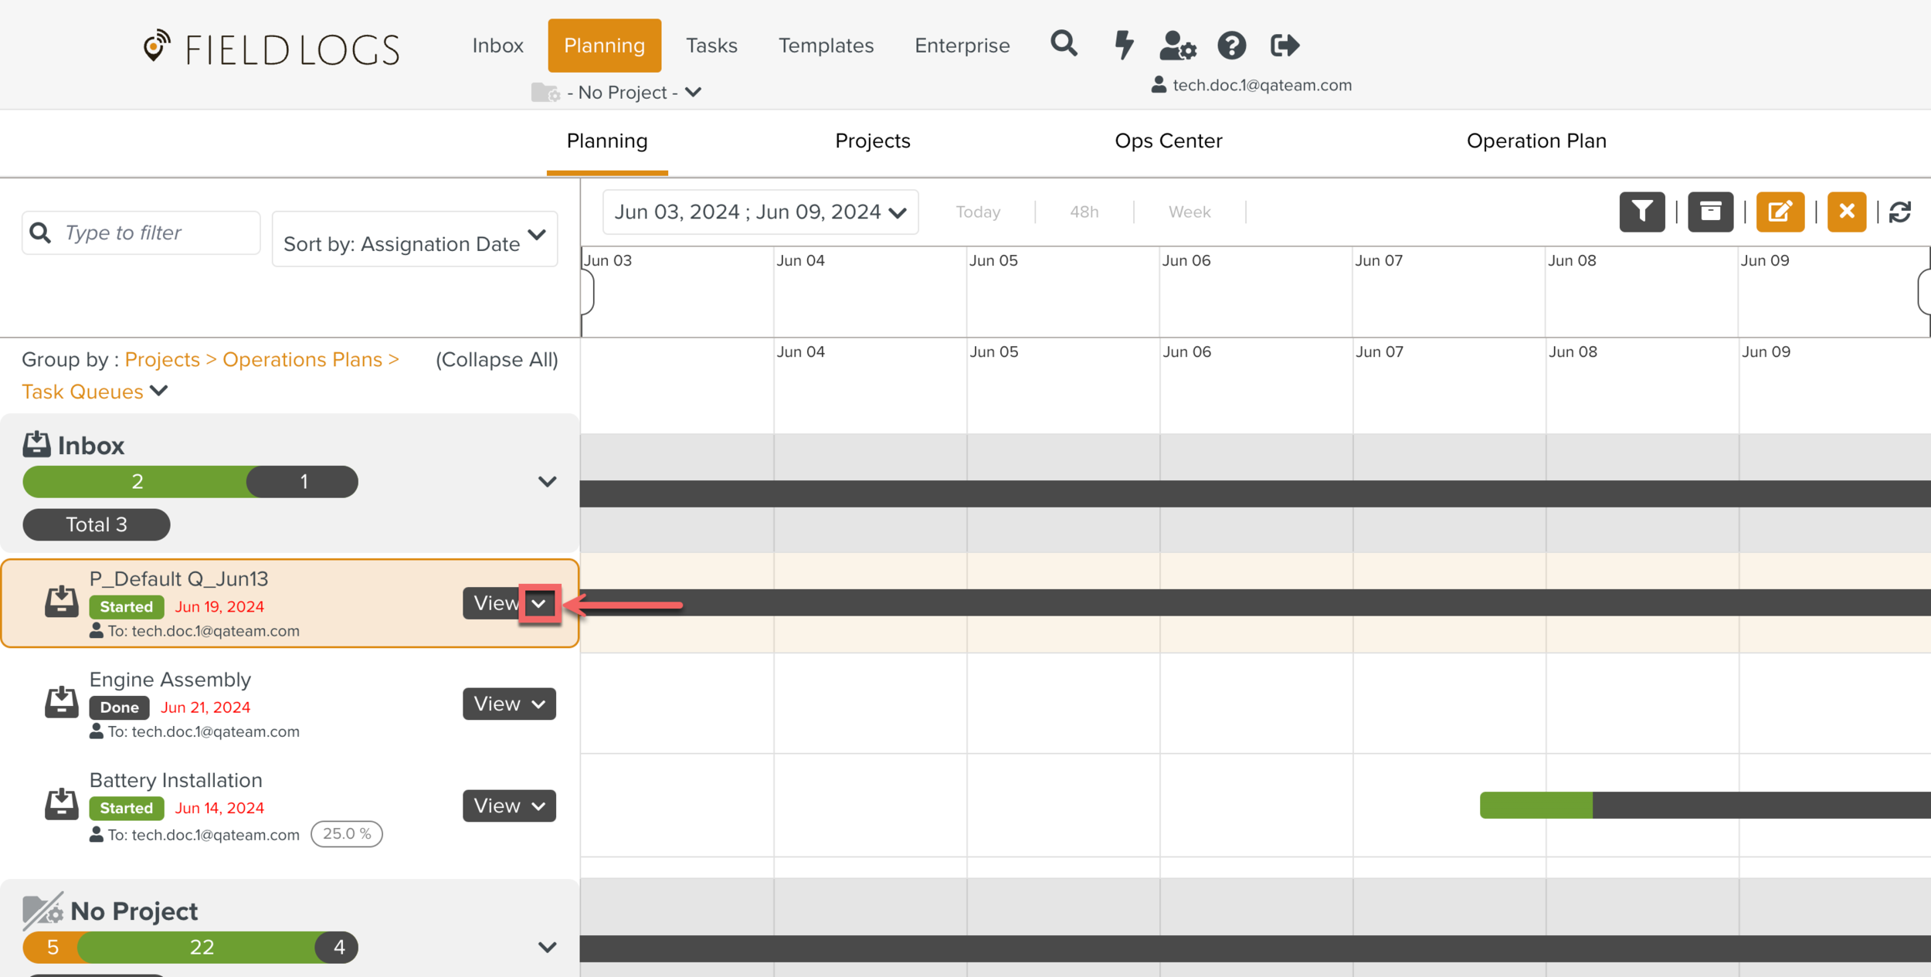Click Battery Installation green progress bar
Image resolution: width=1931 pixels, height=977 pixels.
coord(1536,806)
